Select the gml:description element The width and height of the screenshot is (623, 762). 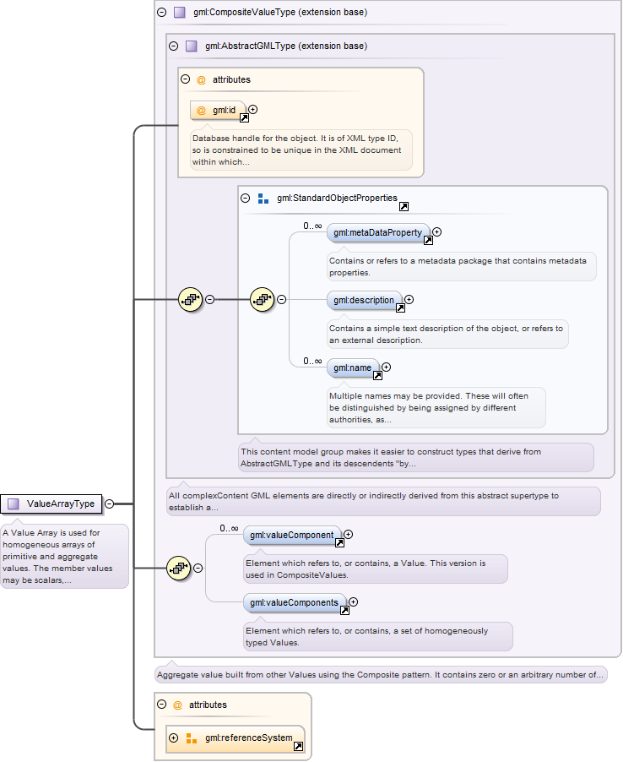tap(365, 301)
